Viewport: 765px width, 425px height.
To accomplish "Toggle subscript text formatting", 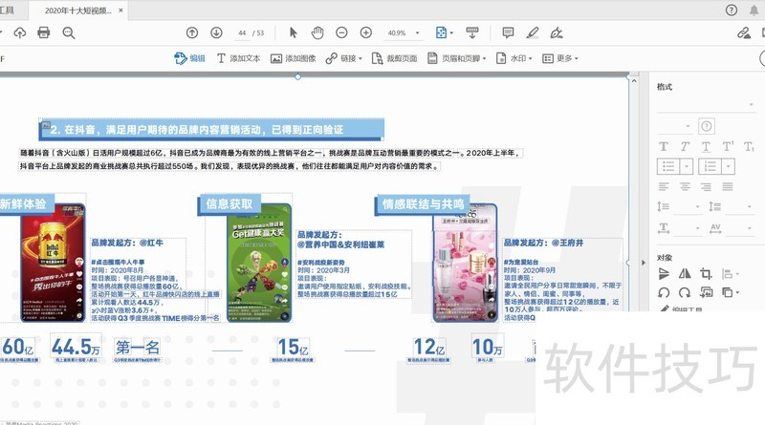I will [749, 147].
